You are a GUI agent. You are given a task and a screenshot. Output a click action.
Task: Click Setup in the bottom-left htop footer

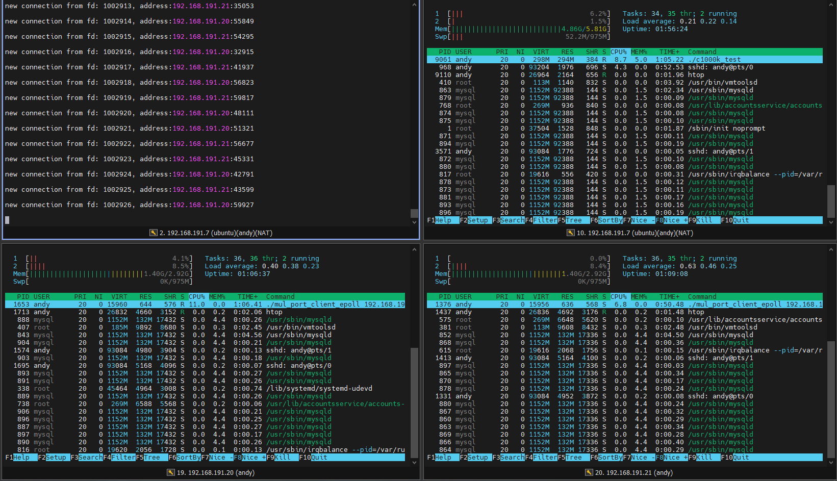tap(56, 458)
